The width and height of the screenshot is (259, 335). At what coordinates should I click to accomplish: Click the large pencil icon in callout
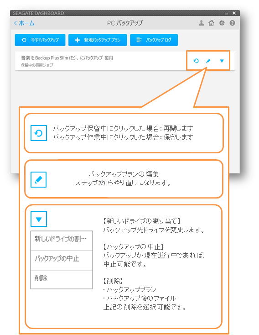point(39,179)
